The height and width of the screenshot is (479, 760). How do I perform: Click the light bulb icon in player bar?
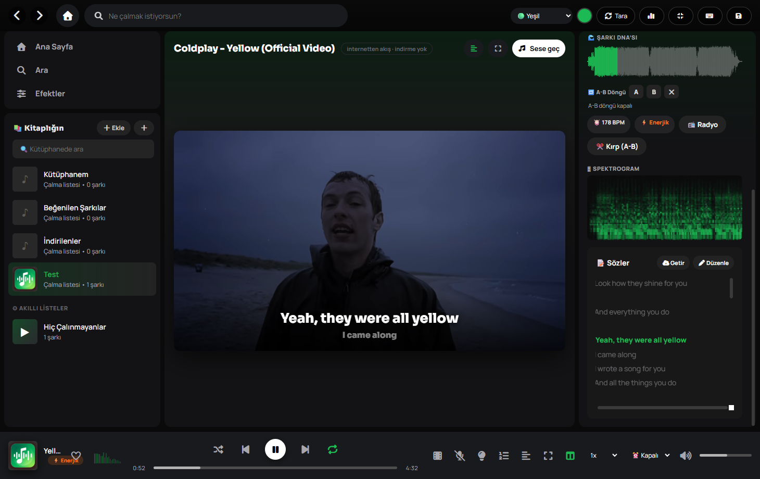[x=482, y=456]
